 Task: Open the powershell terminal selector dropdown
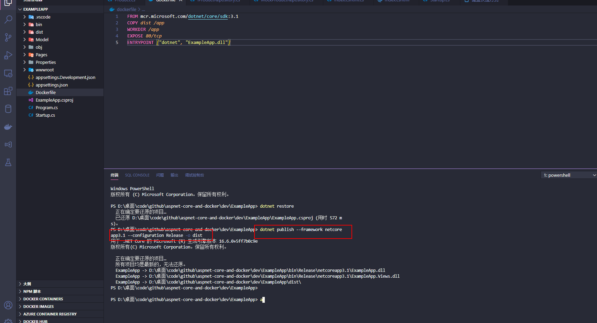click(569, 175)
